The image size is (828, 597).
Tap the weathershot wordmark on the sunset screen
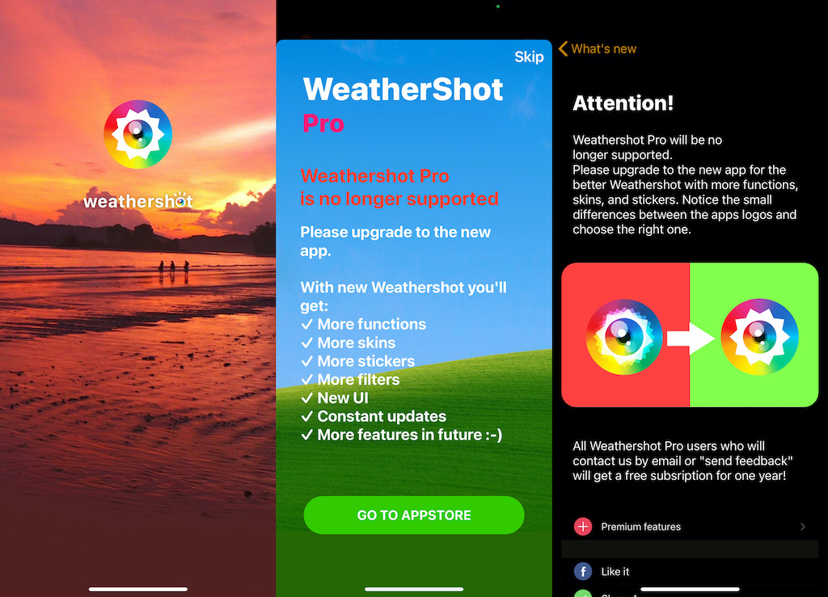[138, 200]
